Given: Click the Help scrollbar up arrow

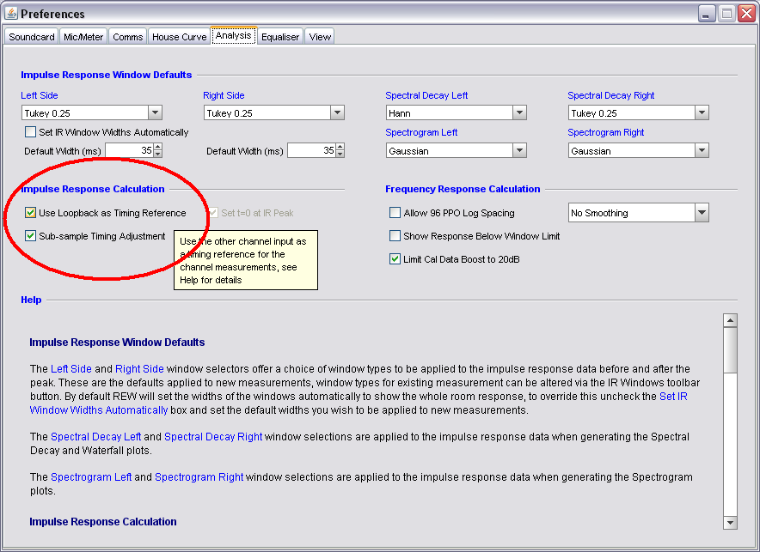Looking at the screenshot, I should (730, 320).
